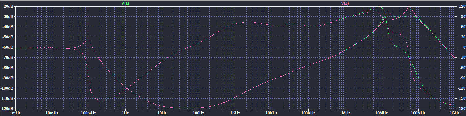
Task: Click the 10Hz frequency axis label
Action: (x=162, y=114)
